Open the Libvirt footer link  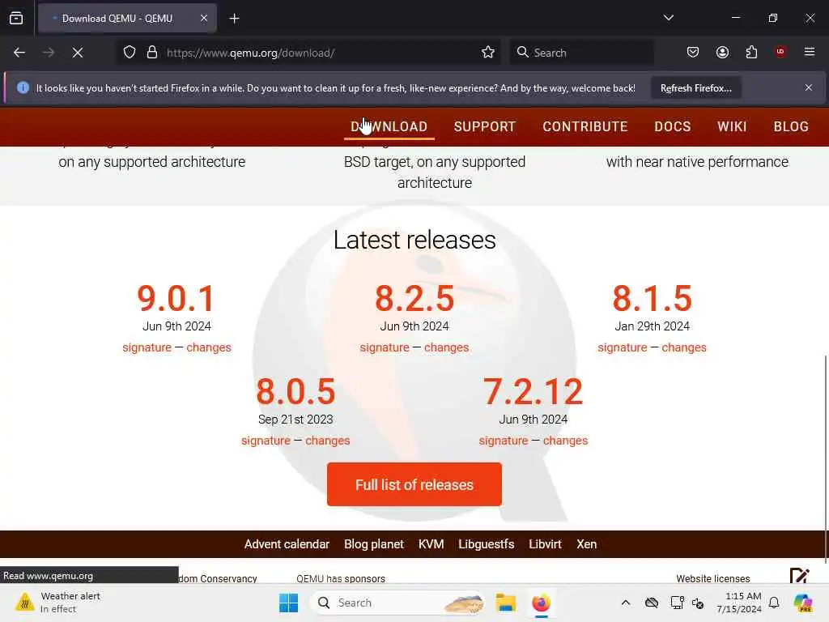[545, 544]
